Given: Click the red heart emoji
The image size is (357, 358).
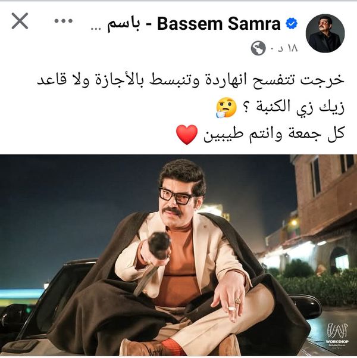Looking at the screenshot, I should [187, 134].
